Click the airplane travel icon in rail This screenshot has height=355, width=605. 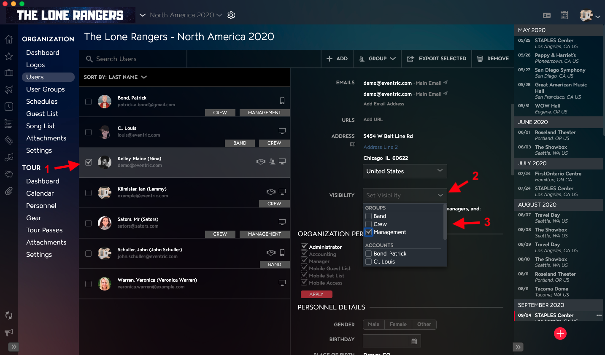click(8, 89)
